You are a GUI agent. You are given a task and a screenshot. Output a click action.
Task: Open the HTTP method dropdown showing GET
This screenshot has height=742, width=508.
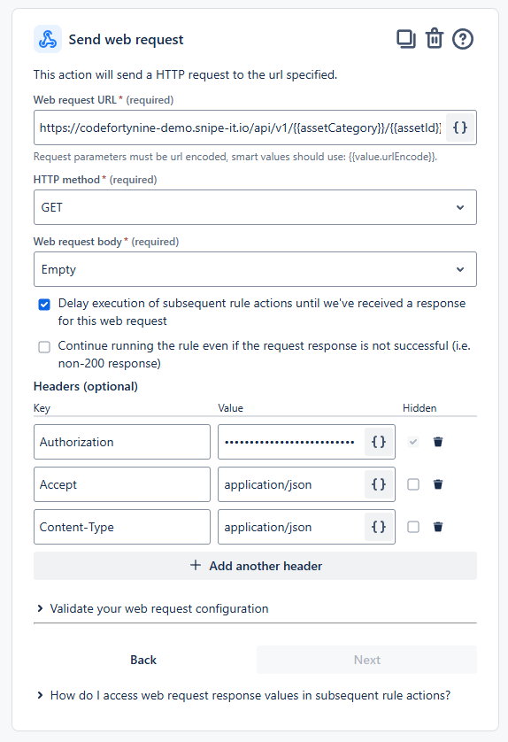pyautogui.click(x=255, y=207)
